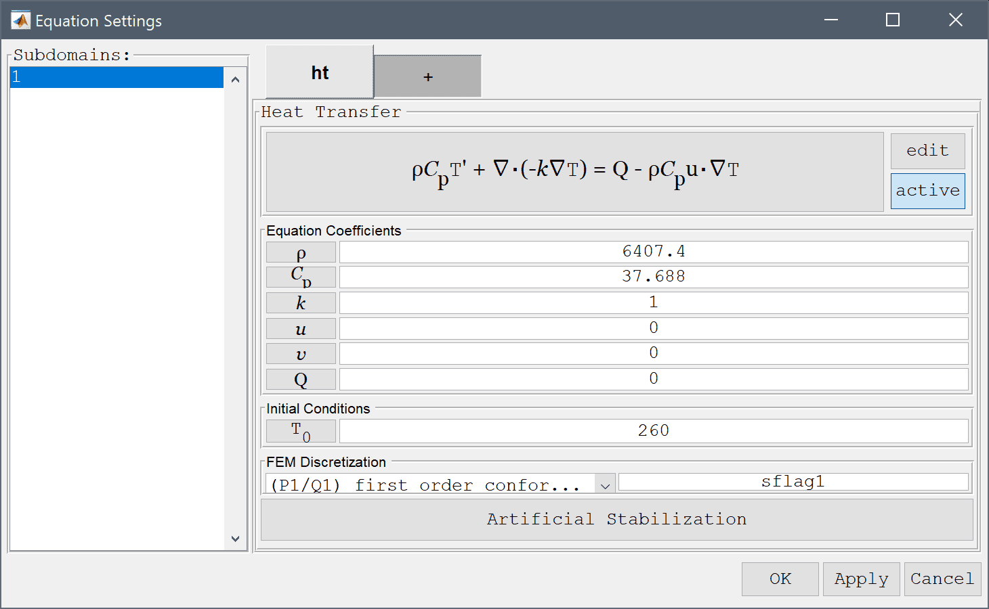
Task: Click Cancel to discard changes
Action: tap(942, 579)
